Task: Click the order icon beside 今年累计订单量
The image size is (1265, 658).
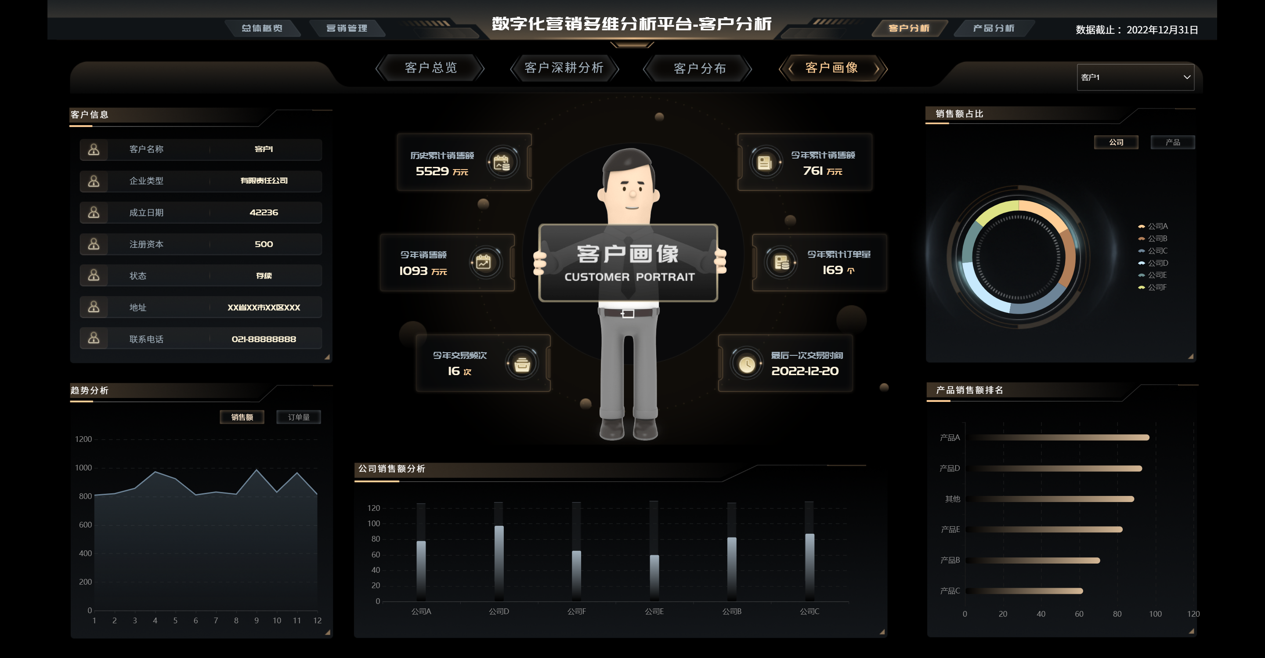Action: pyautogui.click(x=781, y=262)
